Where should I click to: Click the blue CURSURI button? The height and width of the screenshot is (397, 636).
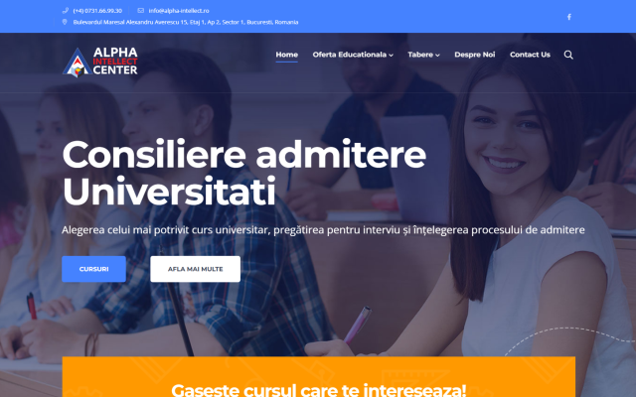(93, 269)
